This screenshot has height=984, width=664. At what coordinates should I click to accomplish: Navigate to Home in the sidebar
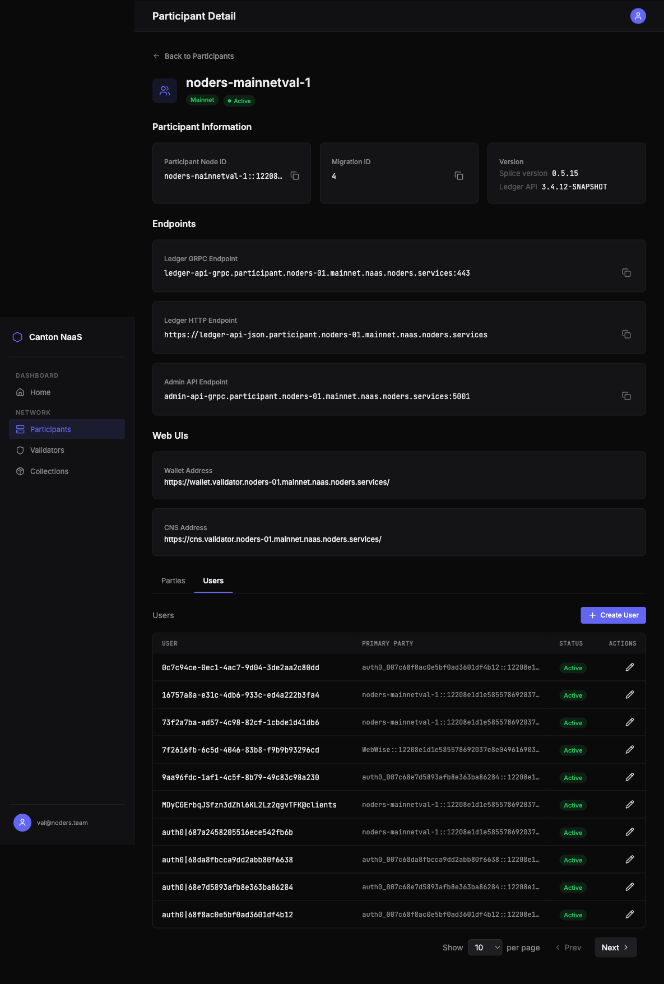pos(40,392)
